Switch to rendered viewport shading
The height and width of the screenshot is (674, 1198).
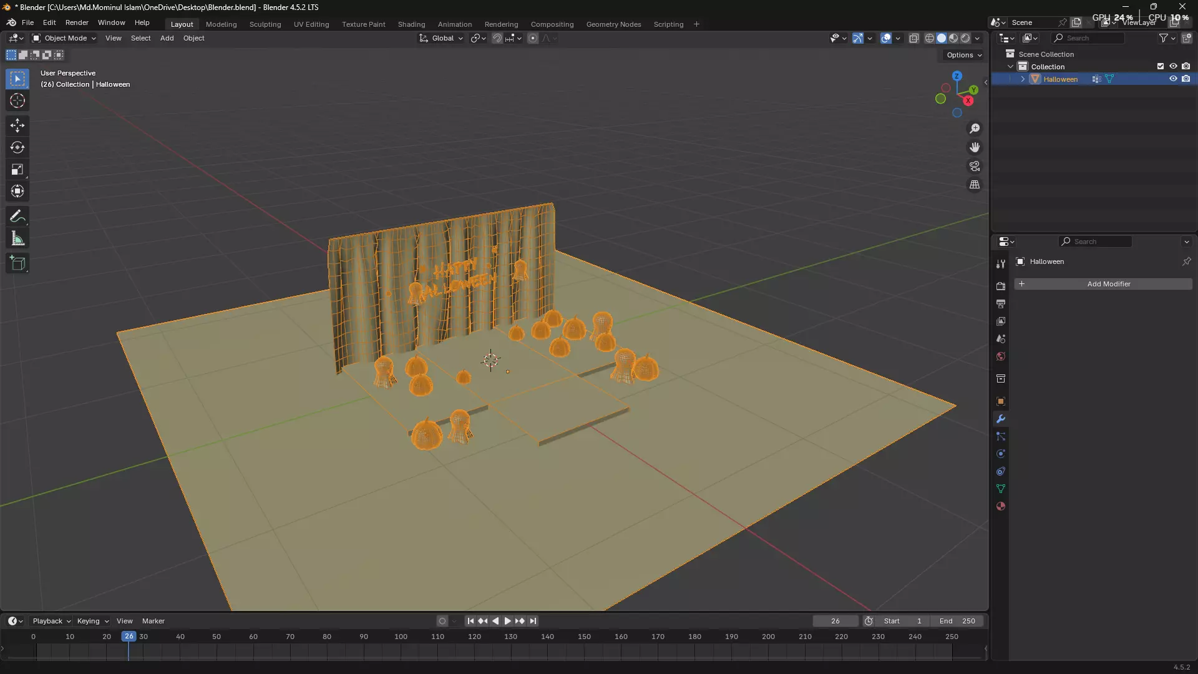965,38
